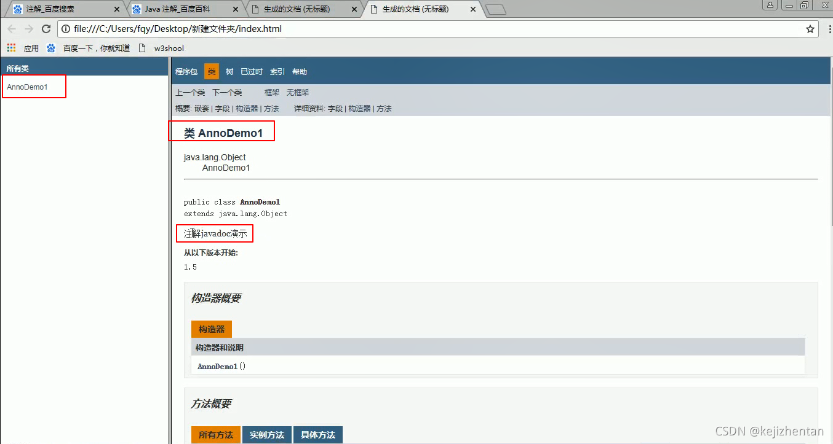The height and width of the screenshot is (444, 833).
Task: Close the Java 注解_百度百科 tab
Action: [x=237, y=10]
